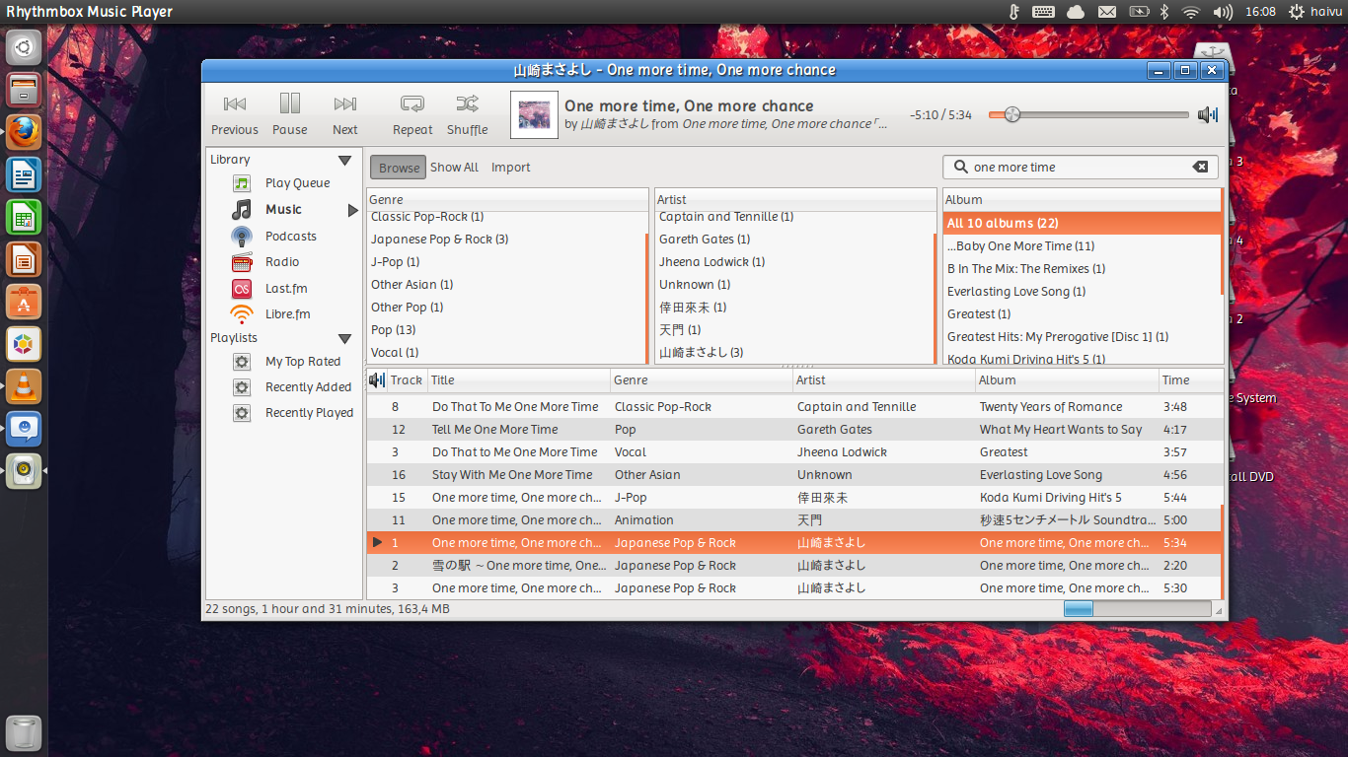This screenshot has width=1348, height=757.
Task: Clear the search text
Action: [1201, 168]
